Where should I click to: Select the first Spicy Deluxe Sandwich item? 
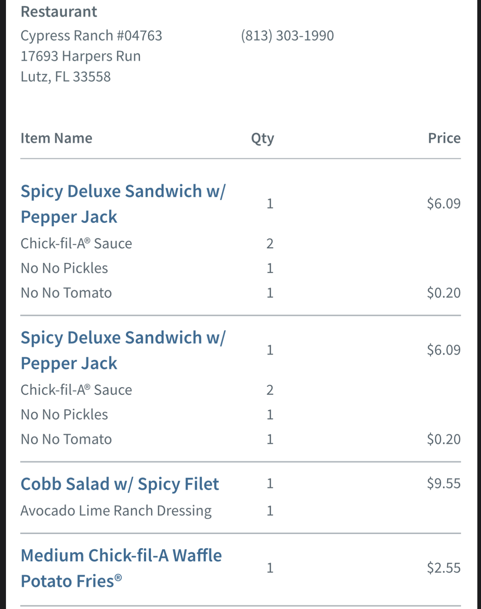click(123, 203)
